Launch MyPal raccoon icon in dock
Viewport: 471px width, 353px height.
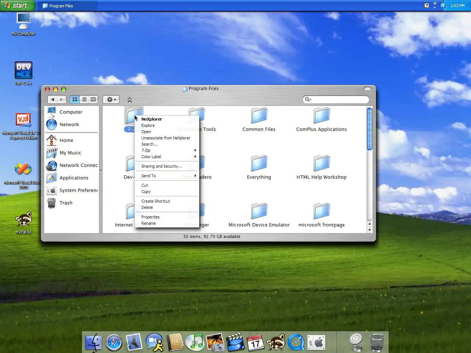[276, 342]
